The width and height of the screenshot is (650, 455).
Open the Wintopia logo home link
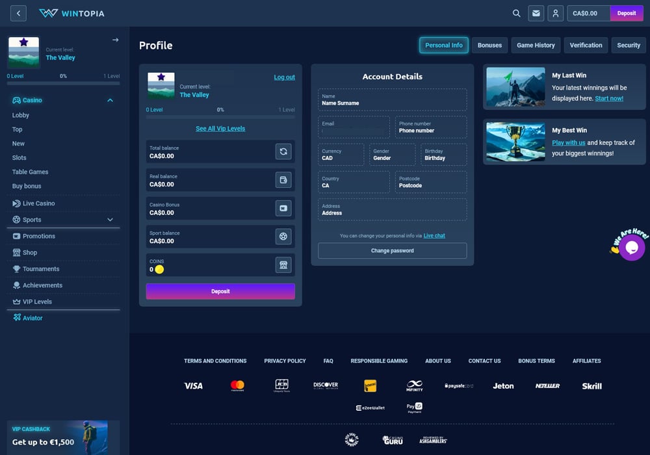click(x=71, y=13)
